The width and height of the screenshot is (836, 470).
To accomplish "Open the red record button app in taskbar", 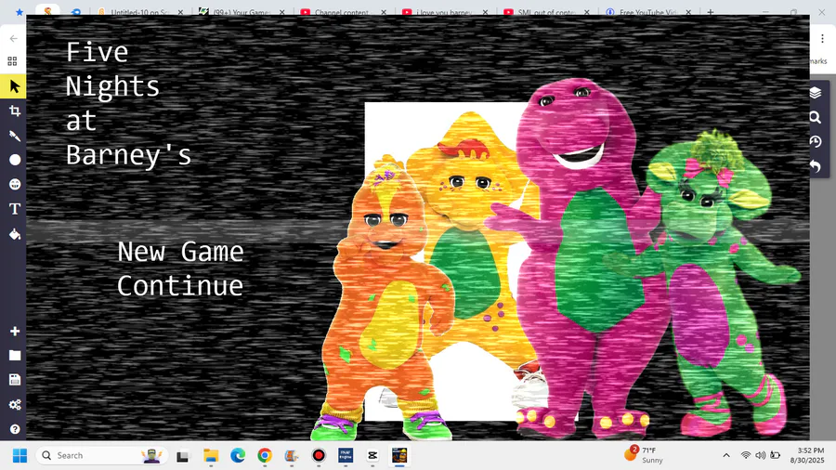I will [x=319, y=456].
